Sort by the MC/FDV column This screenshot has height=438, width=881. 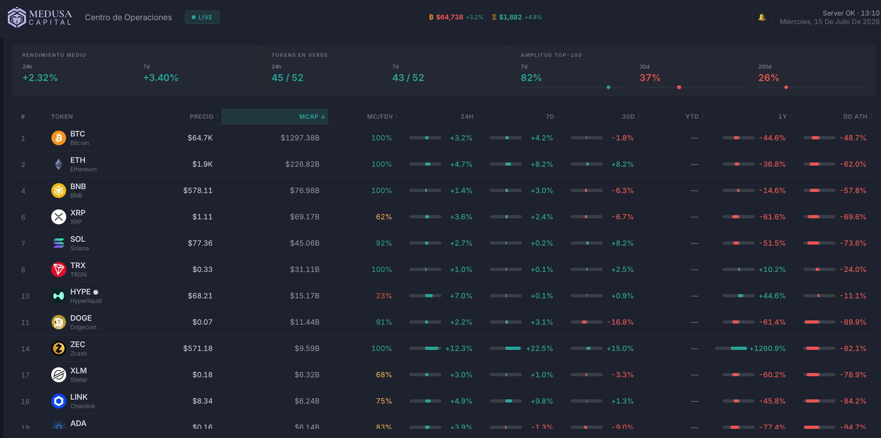382,116
